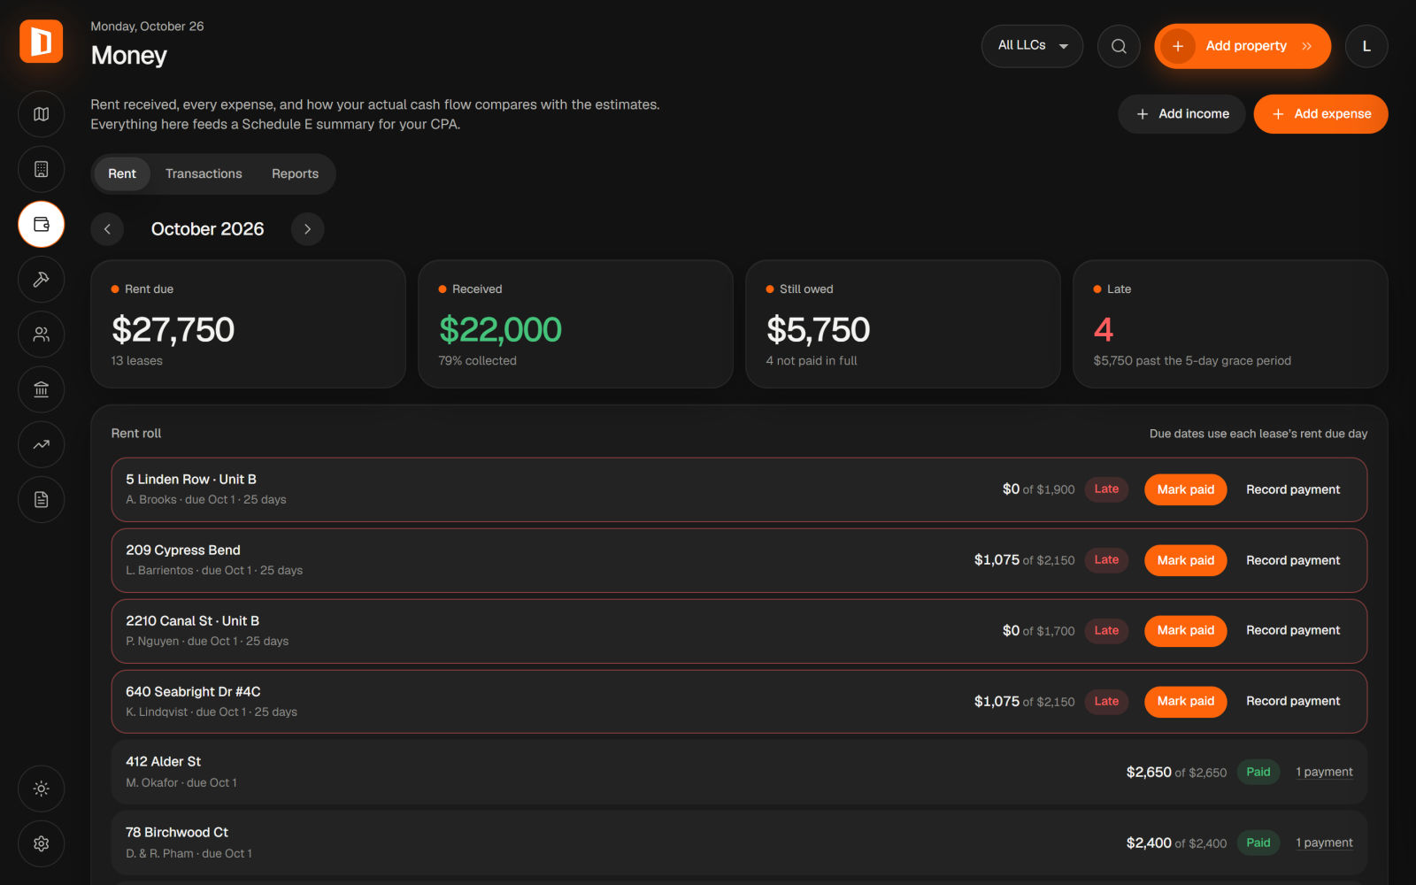Mark 209 Cypress Bend as paid
This screenshot has height=885, width=1416.
point(1185,560)
